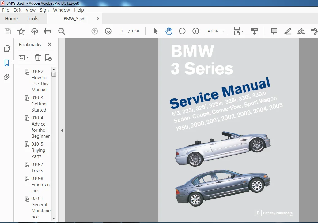318x223 pixels.
Task: Click the total page count 1258 text
Action: [x=135, y=31]
